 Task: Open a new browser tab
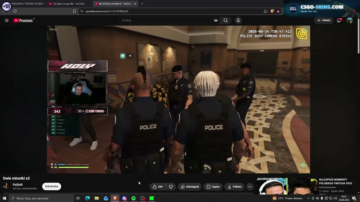pos(142,4)
